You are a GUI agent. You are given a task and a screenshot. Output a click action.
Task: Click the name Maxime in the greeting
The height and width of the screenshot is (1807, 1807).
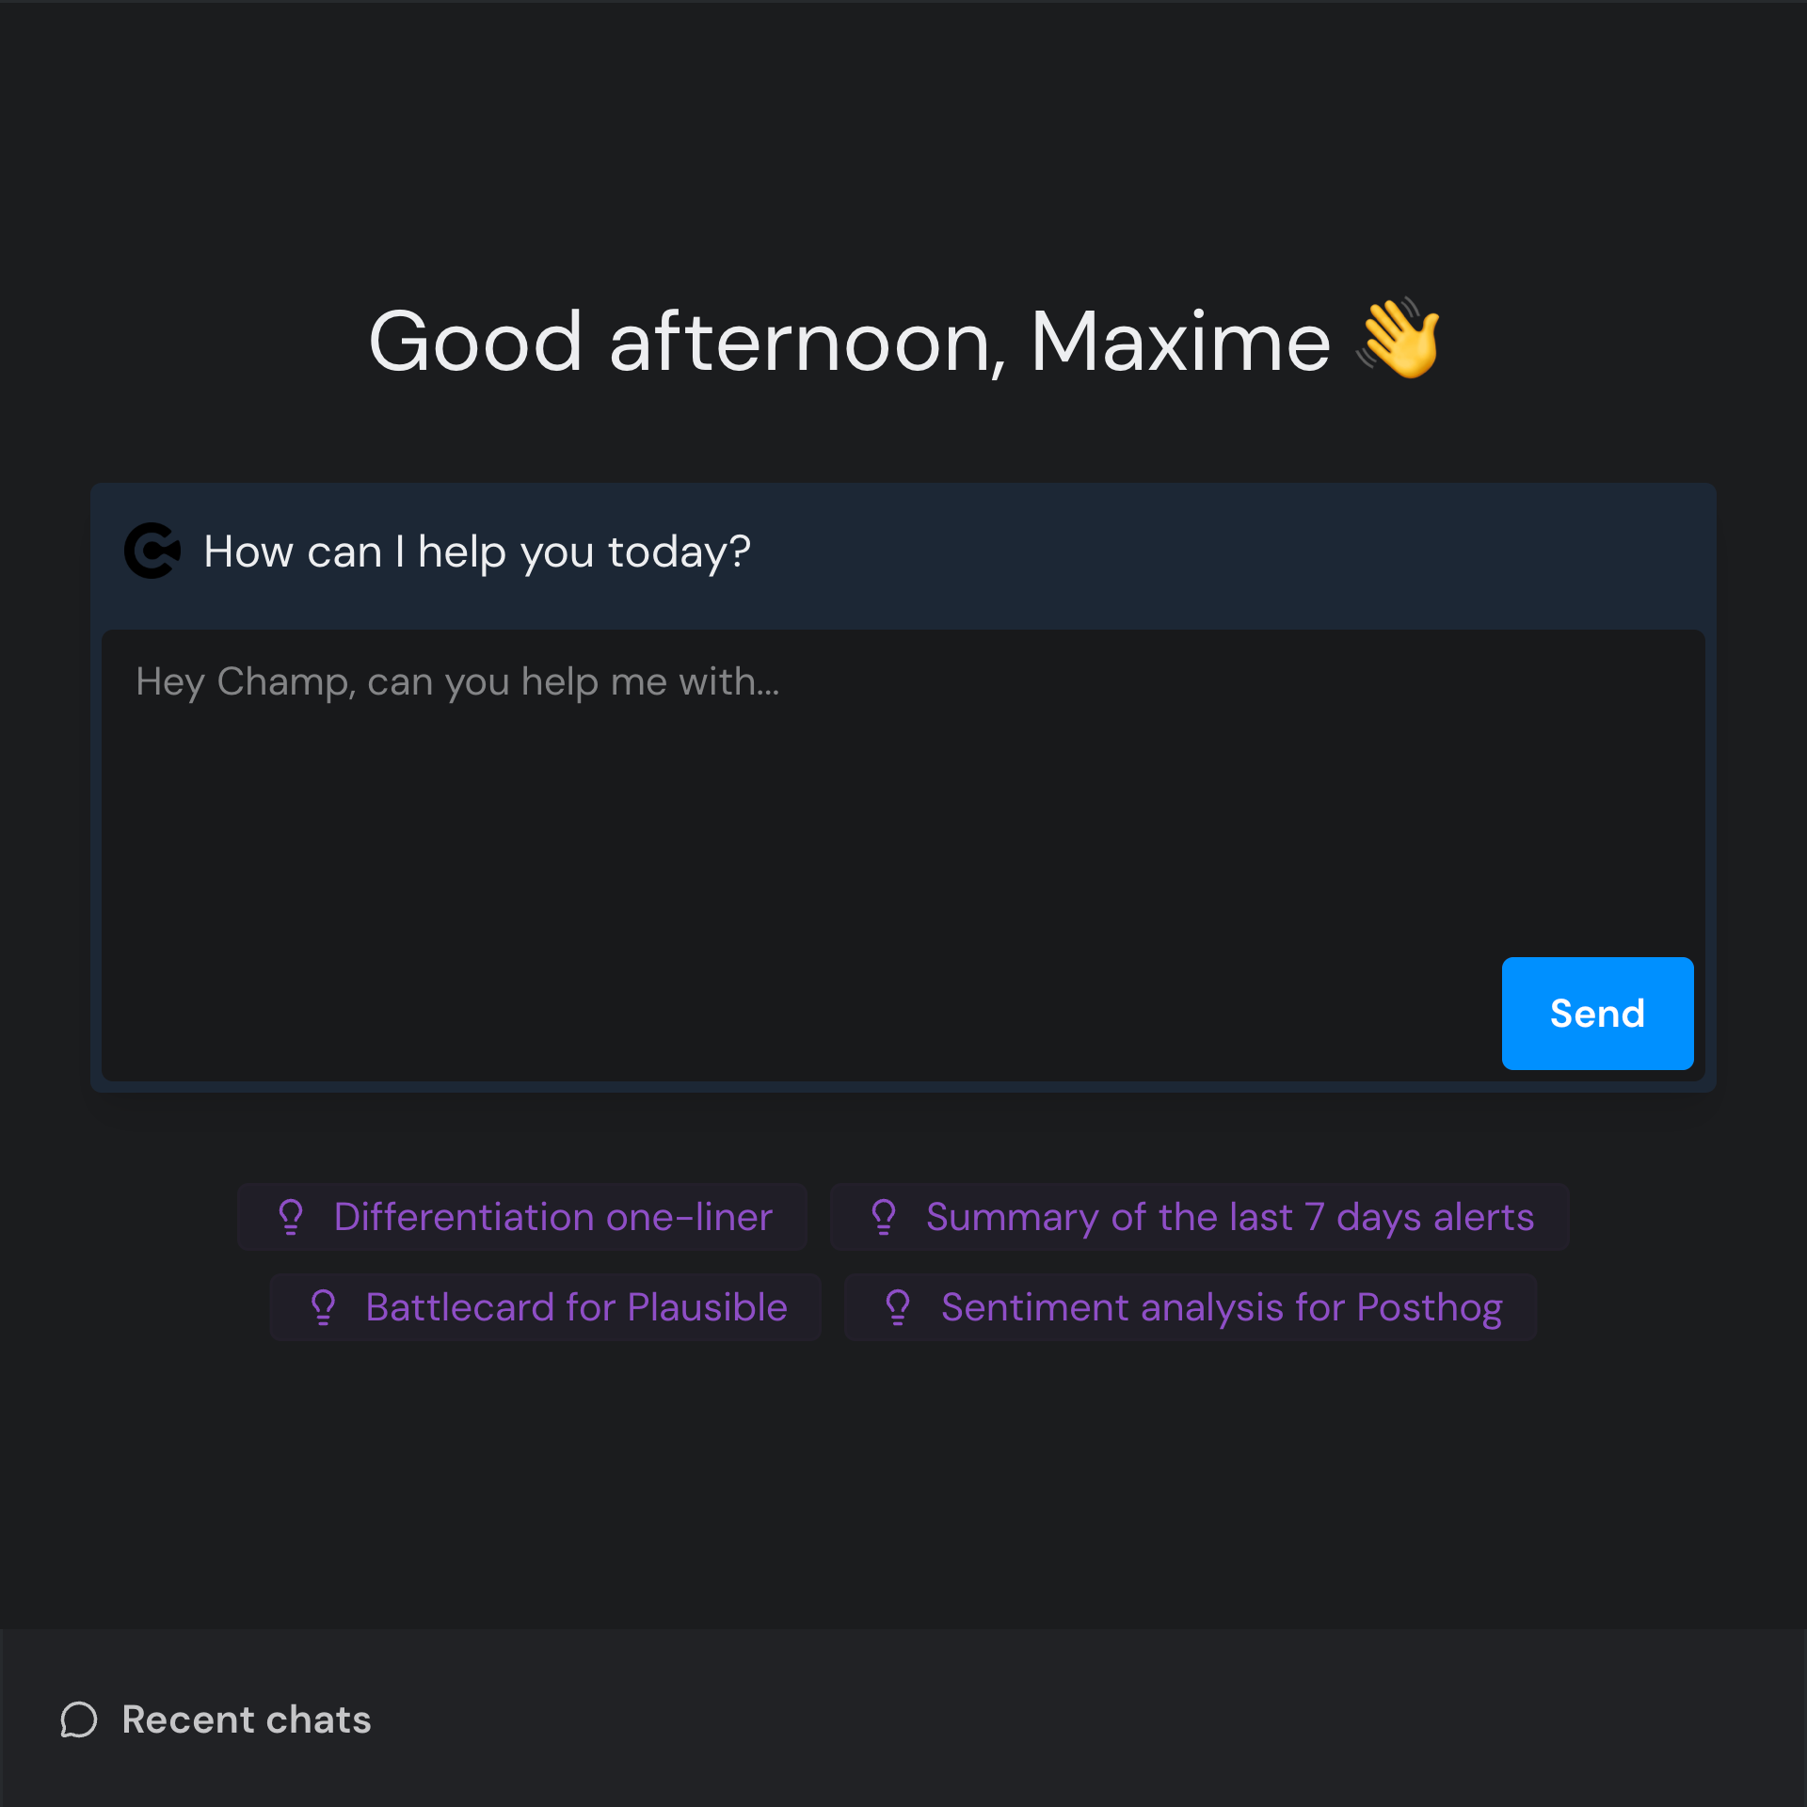point(1180,342)
